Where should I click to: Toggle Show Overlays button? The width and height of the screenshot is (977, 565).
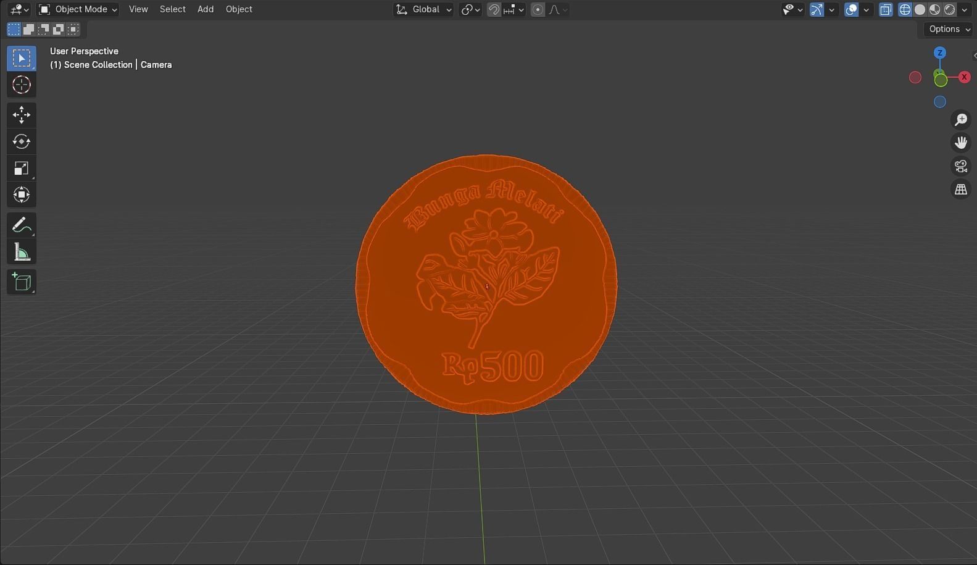(851, 9)
